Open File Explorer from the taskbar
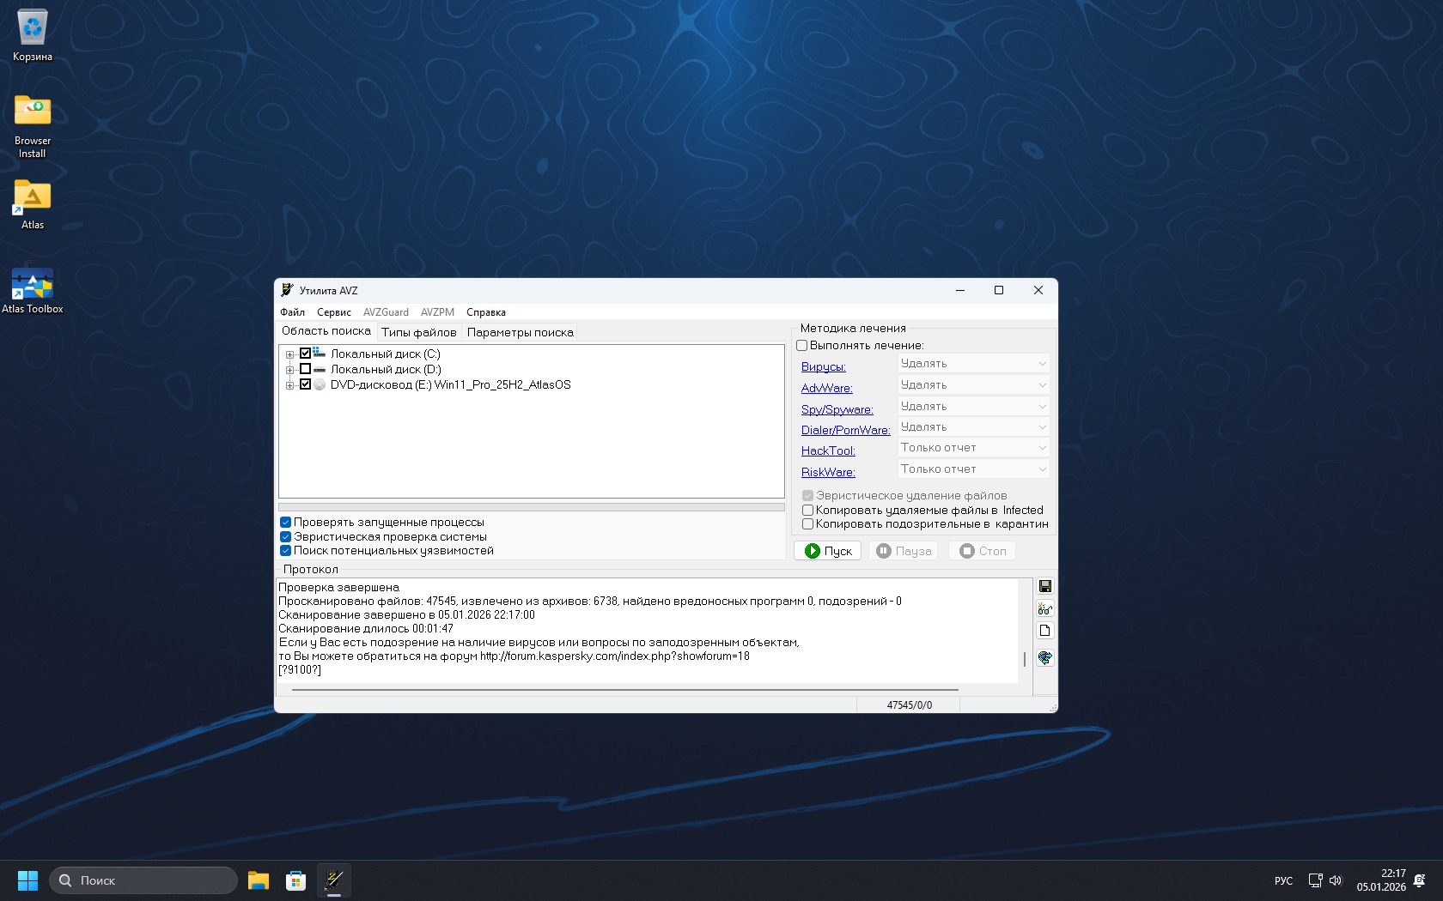 [x=258, y=880]
